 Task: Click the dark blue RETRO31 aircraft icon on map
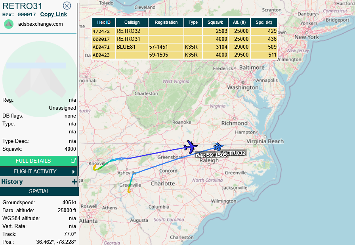point(191,147)
